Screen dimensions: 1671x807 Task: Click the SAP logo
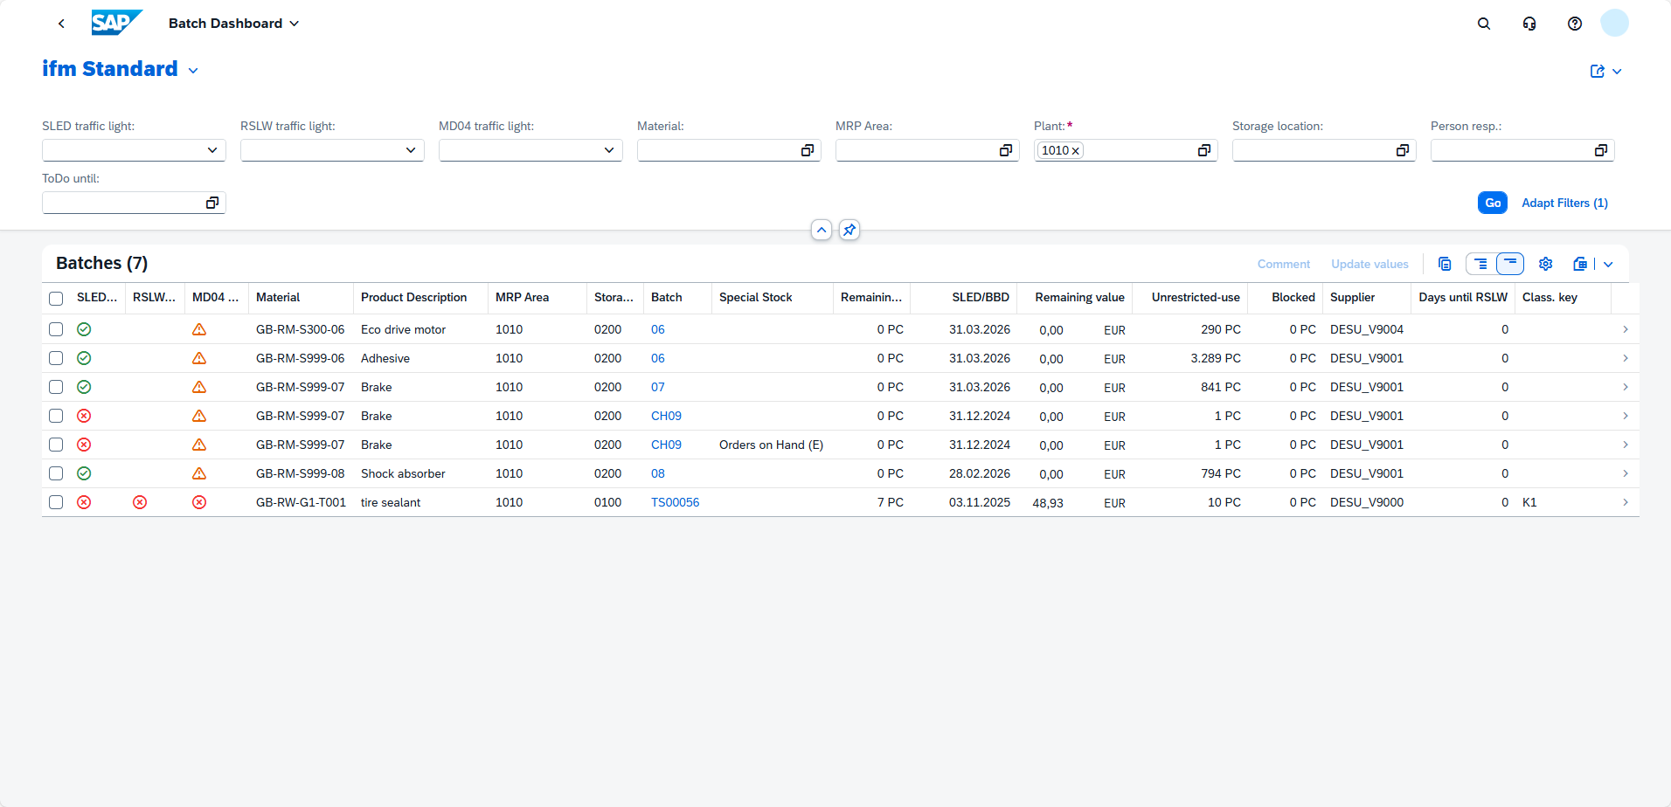[116, 23]
